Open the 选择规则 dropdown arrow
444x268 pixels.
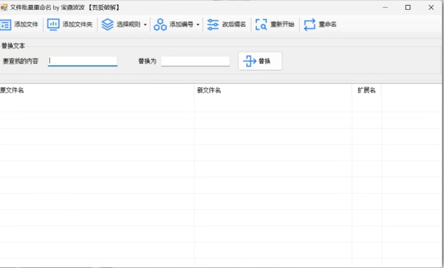(x=145, y=24)
